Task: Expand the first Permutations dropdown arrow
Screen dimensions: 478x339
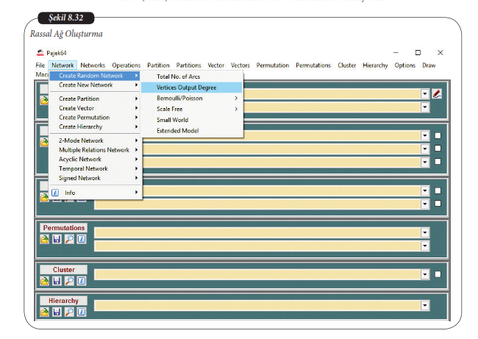Action: [425, 232]
